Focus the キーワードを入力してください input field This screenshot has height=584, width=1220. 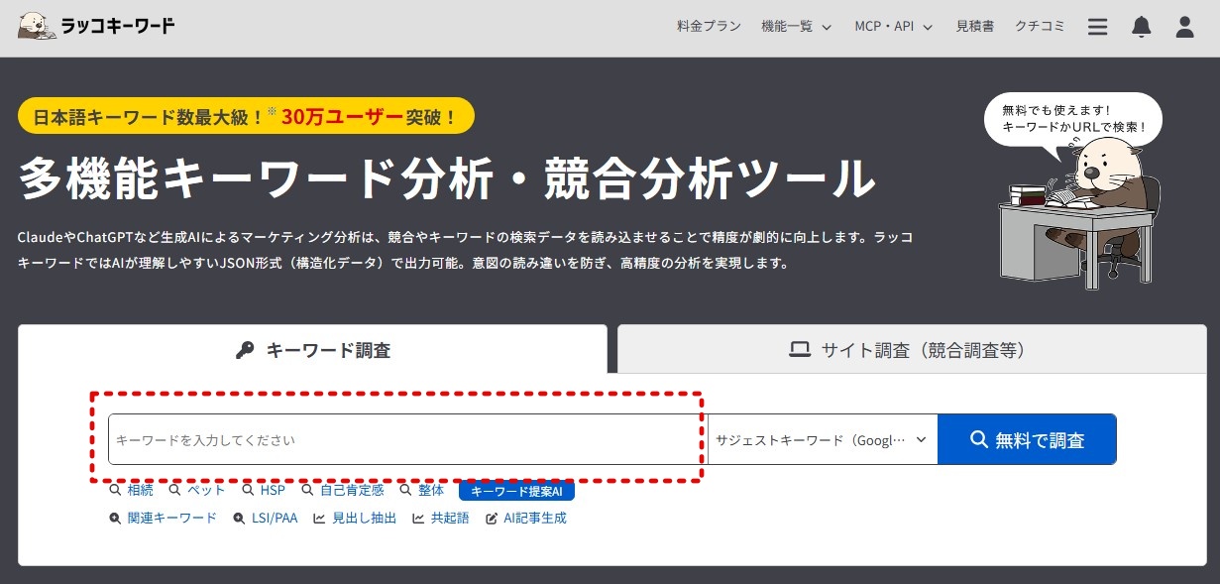(x=407, y=439)
